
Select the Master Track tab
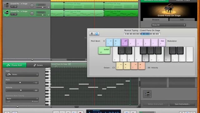tap(183, 1)
